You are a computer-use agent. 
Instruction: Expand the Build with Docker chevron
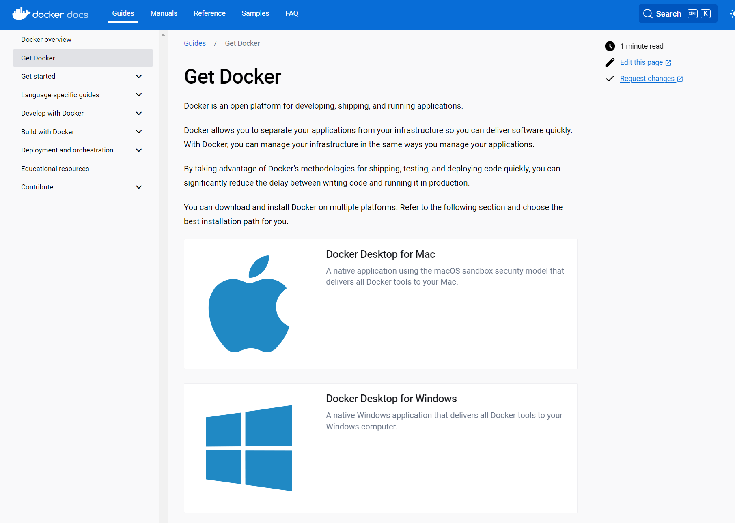click(139, 132)
